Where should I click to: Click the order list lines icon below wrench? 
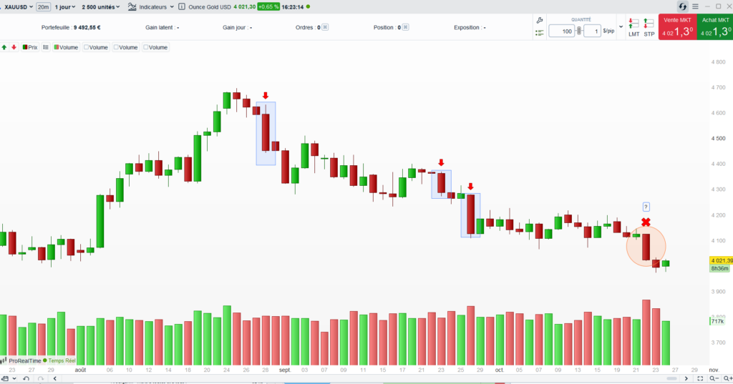click(540, 33)
